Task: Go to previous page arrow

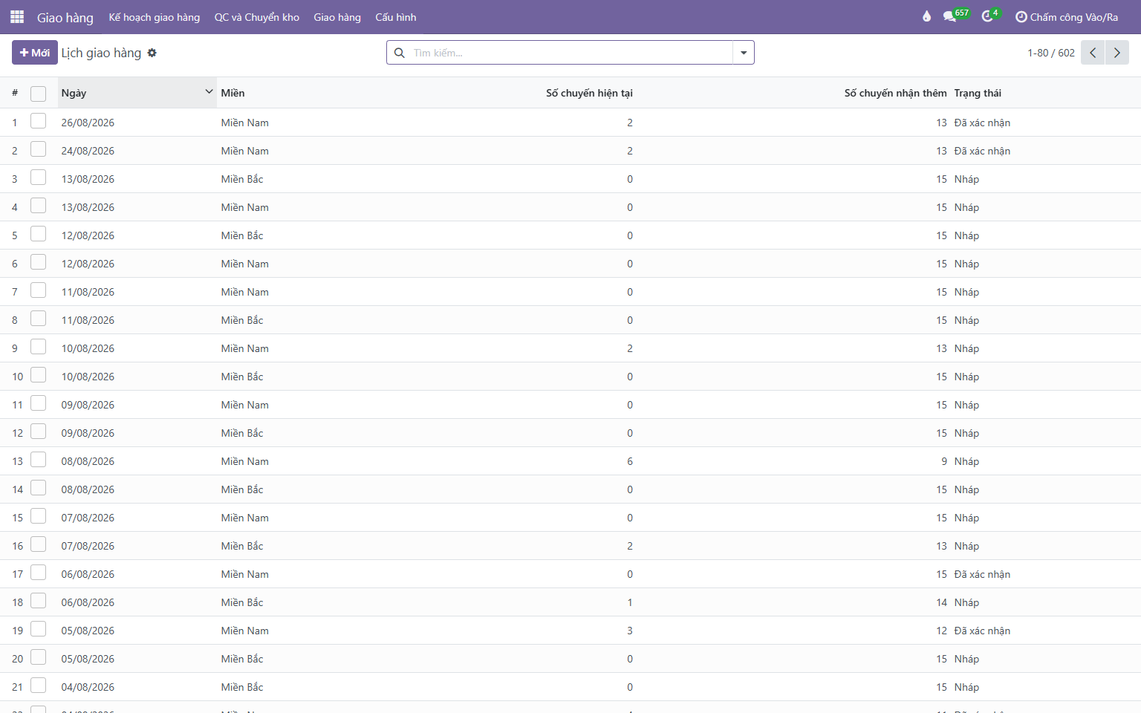Action: [x=1093, y=53]
